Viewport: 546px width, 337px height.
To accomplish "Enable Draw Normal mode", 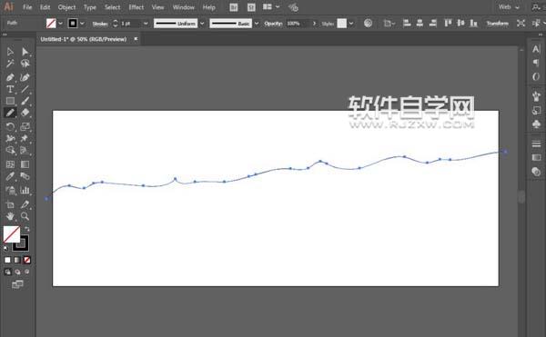I will (x=7, y=272).
